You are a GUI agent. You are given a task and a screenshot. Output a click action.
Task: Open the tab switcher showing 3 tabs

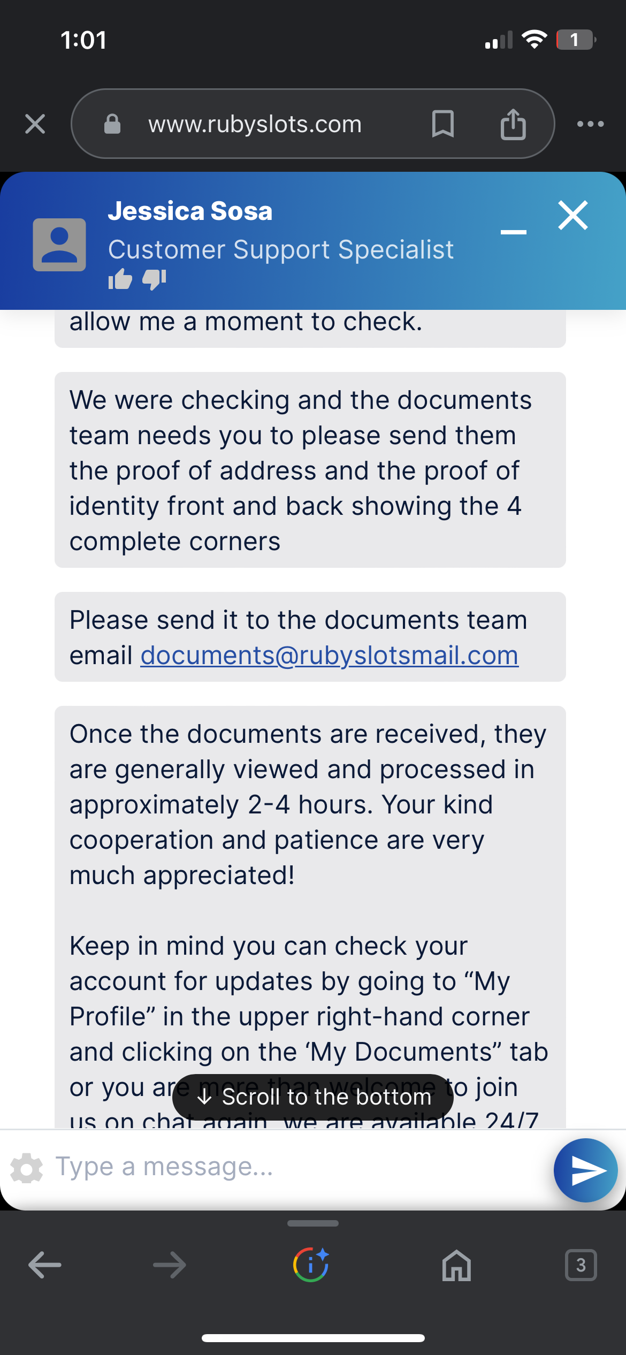click(x=581, y=1265)
